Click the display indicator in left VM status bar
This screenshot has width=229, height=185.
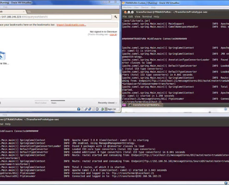click(x=97, y=109)
